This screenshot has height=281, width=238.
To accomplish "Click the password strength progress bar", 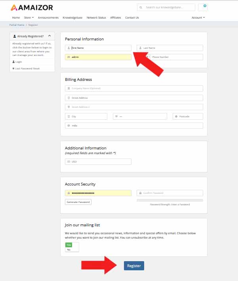I will 170,201.
